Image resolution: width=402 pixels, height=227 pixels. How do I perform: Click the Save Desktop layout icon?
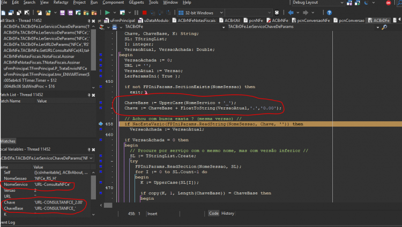click(x=349, y=3)
